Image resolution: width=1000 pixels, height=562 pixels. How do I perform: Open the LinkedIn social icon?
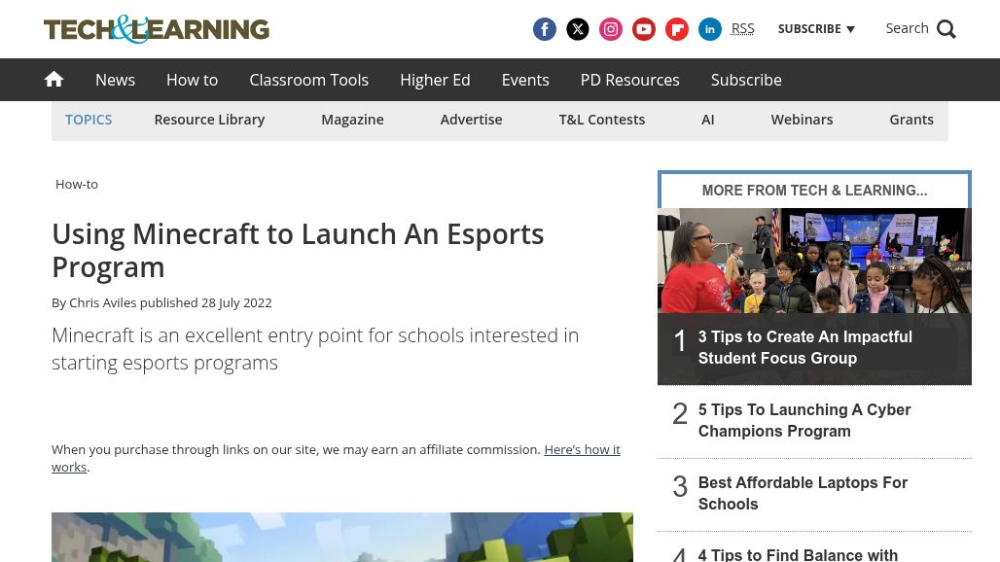[x=710, y=29]
